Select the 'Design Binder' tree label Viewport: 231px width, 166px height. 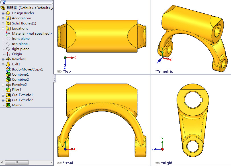[23, 13]
